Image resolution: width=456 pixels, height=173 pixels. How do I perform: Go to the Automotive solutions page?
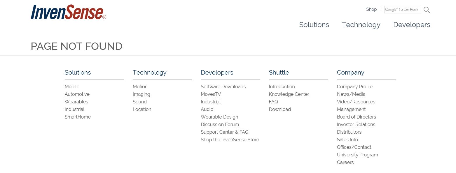[77, 94]
